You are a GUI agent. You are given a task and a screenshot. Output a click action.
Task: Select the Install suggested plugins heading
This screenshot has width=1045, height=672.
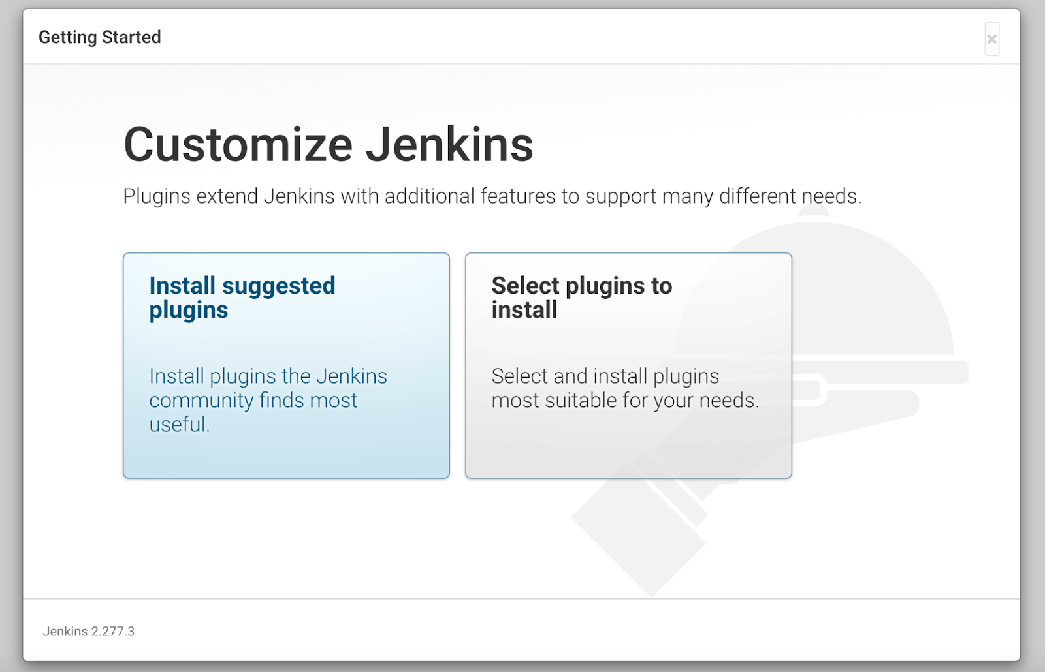[242, 297]
